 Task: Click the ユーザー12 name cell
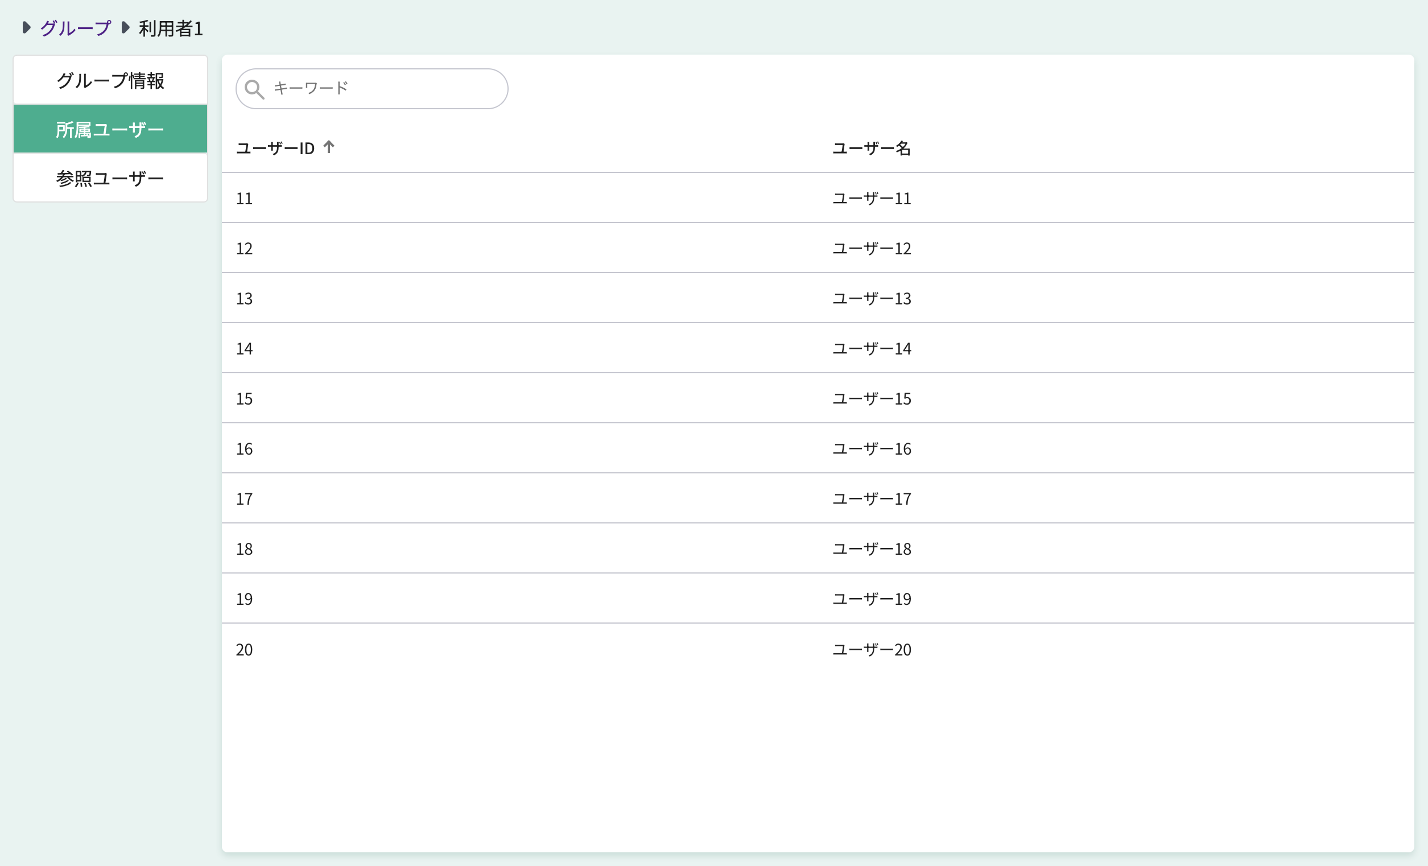871,249
